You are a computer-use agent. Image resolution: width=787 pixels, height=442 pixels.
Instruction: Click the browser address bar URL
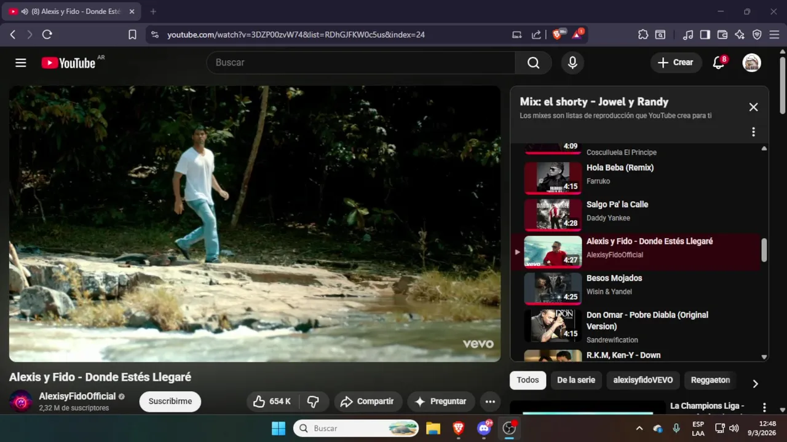[x=296, y=34]
